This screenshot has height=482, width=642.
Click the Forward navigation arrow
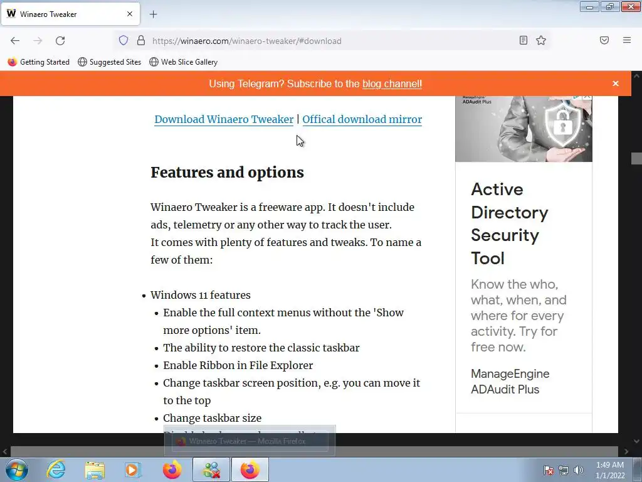[x=38, y=41]
